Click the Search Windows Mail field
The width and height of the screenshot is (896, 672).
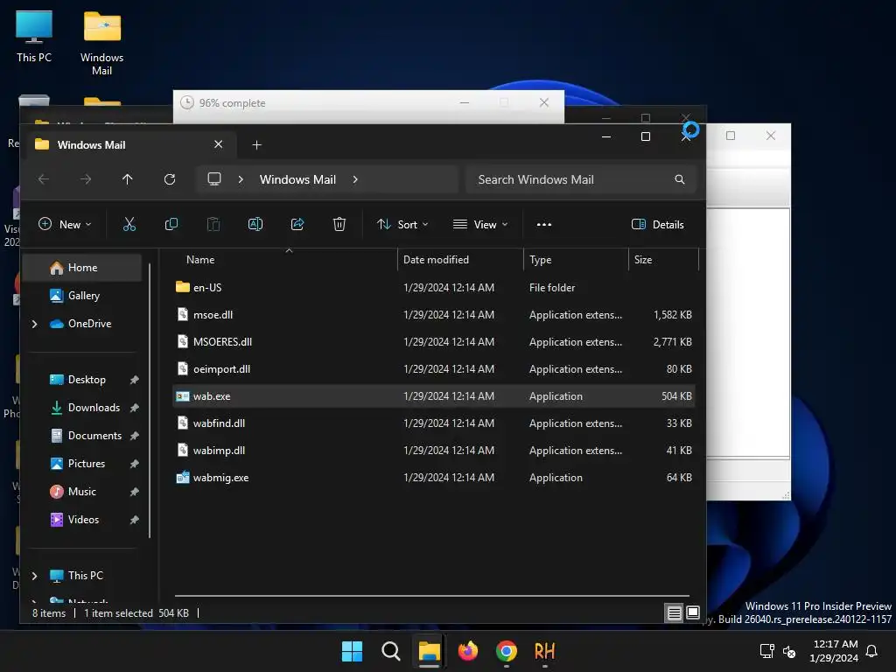click(x=581, y=179)
